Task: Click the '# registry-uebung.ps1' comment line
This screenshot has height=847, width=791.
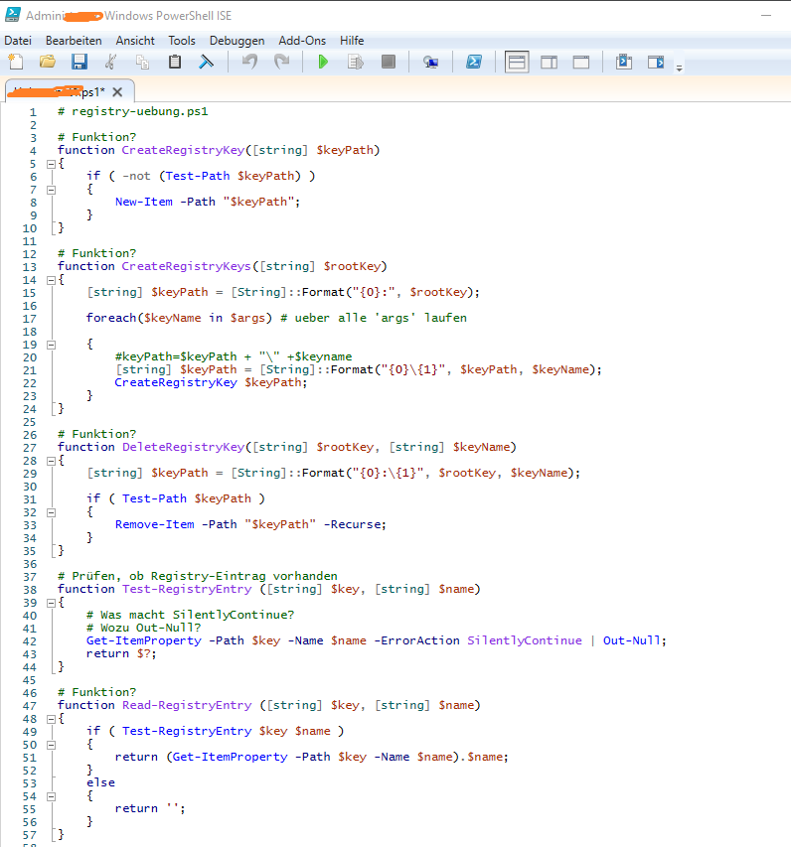Action: pyautogui.click(x=133, y=111)
